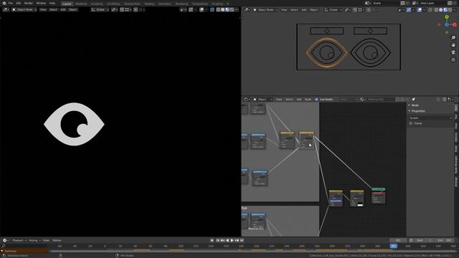Open Global transform orientation dropdown in left viewport
The width and height of the screenshot is (459, 258).
pos(100,9)
